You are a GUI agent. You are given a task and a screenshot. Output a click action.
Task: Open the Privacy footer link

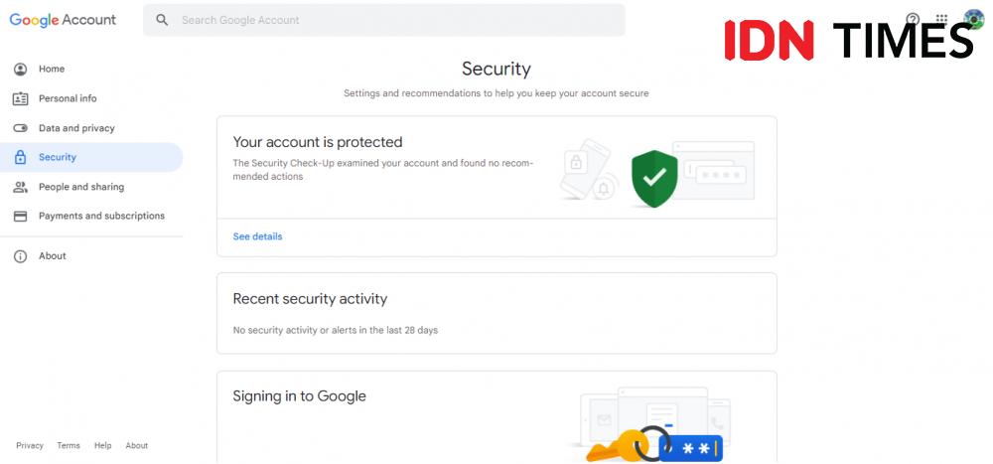point(30,445)
